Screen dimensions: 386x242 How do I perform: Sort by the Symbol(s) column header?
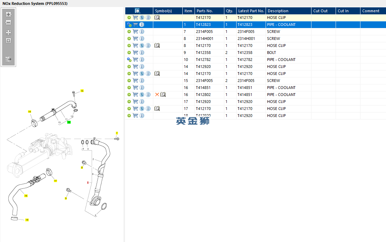[x=168, y=11]
